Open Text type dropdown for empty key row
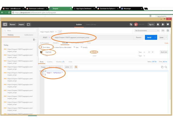Image resolution: width=173 pixels, height=123 pixels. point(142,56)
